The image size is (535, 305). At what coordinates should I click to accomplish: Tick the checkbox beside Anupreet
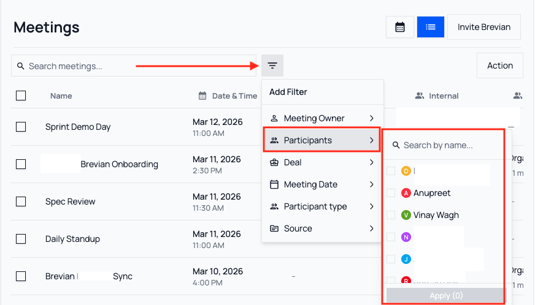pos(391,193)
